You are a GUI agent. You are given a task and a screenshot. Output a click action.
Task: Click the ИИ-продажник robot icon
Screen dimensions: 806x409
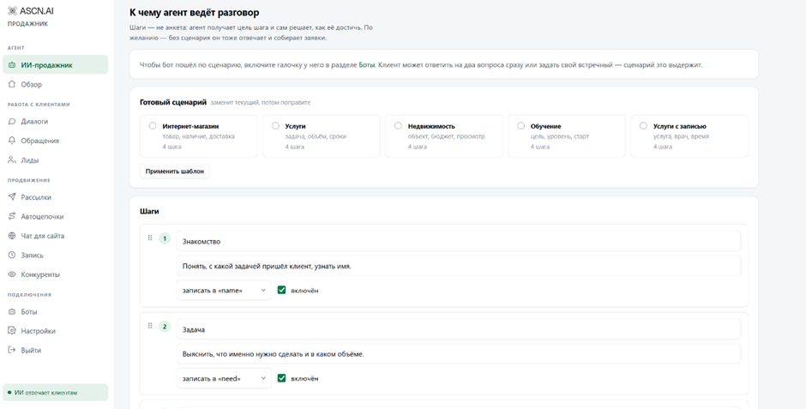tap(12, 65)
